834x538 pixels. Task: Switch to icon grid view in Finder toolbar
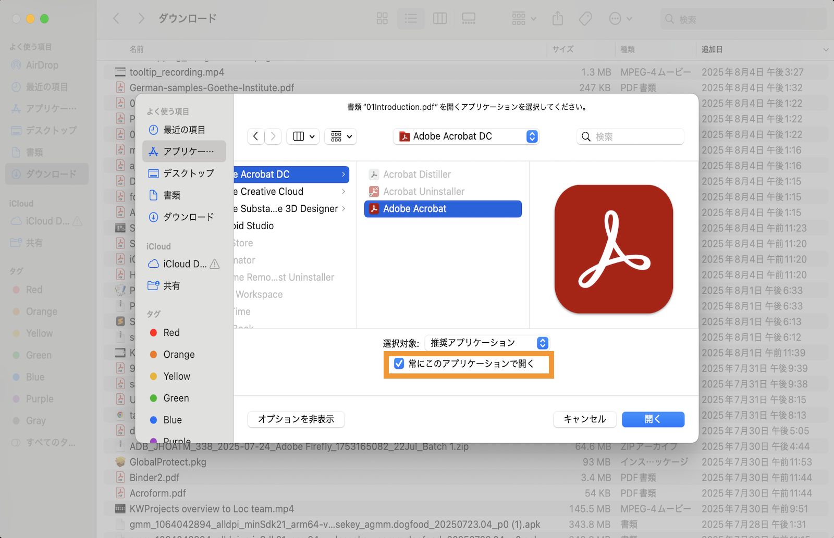pyautogui.click(x=382, y=18)
